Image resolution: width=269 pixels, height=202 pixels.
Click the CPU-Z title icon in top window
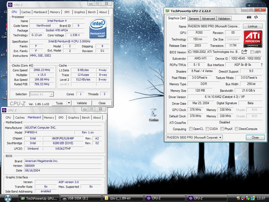tap(10, 5)
